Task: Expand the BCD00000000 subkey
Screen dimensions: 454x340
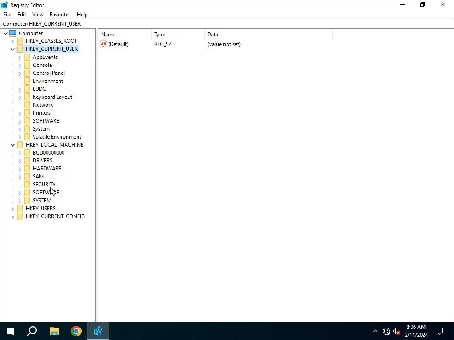Action: pos(20,153)
